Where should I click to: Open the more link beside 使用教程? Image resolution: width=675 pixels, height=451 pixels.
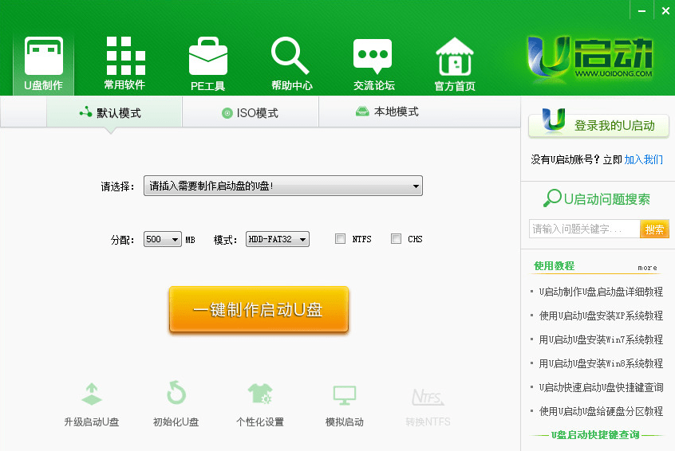coord(647,268)
